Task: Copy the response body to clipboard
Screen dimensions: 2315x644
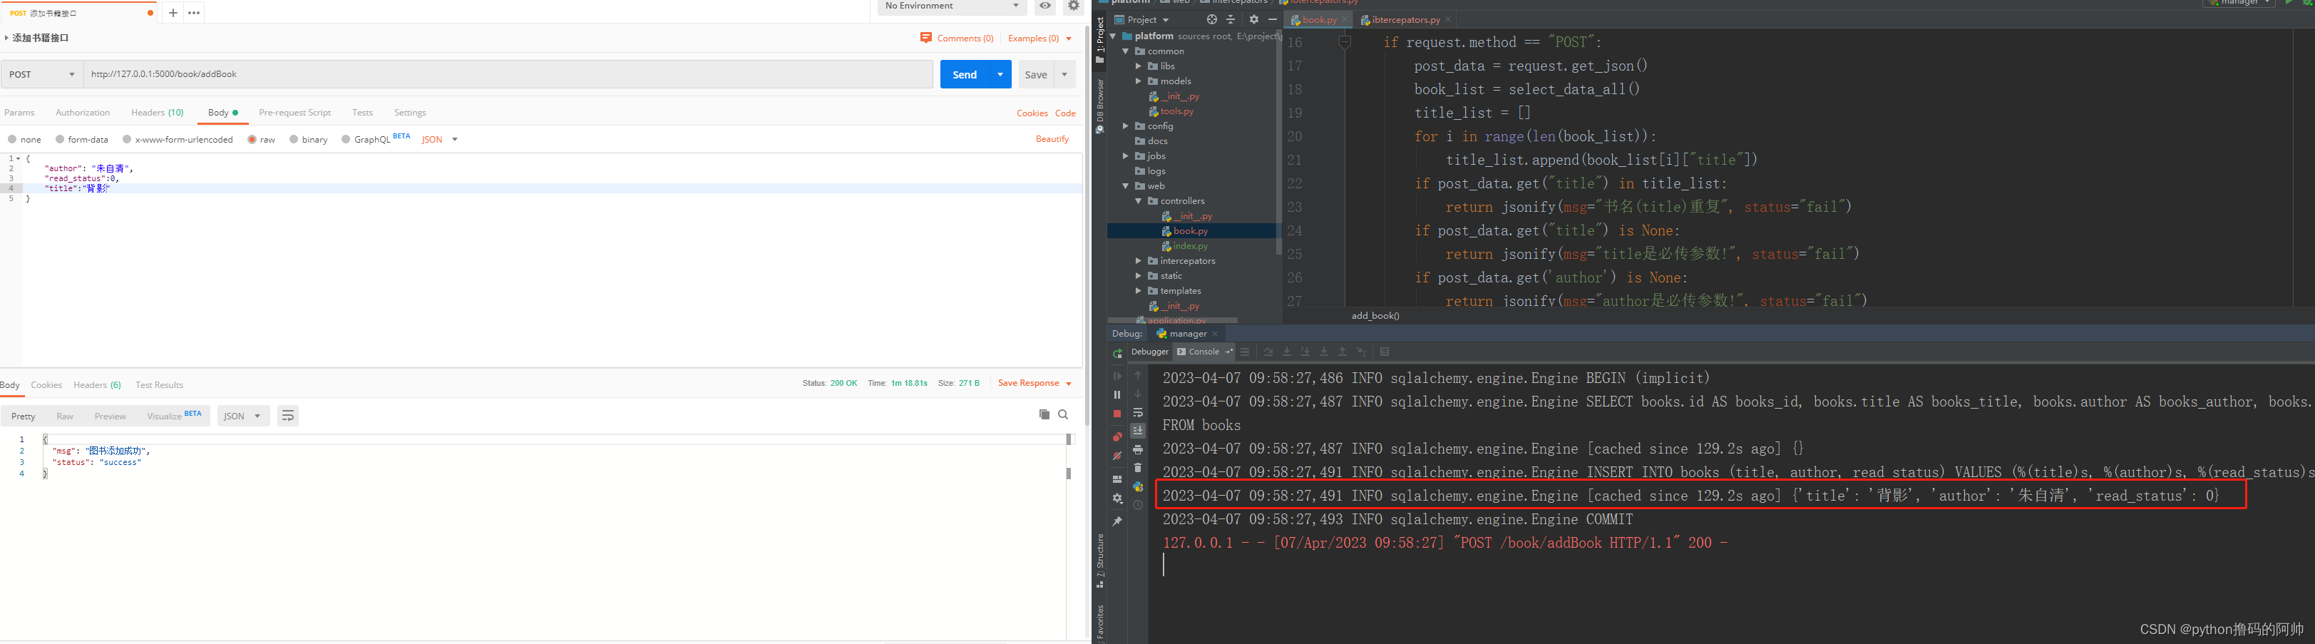Action: (1044, 414)
